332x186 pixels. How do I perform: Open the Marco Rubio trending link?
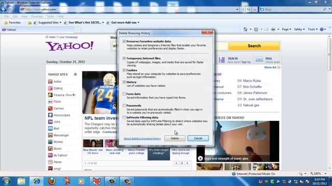[252, 81]
